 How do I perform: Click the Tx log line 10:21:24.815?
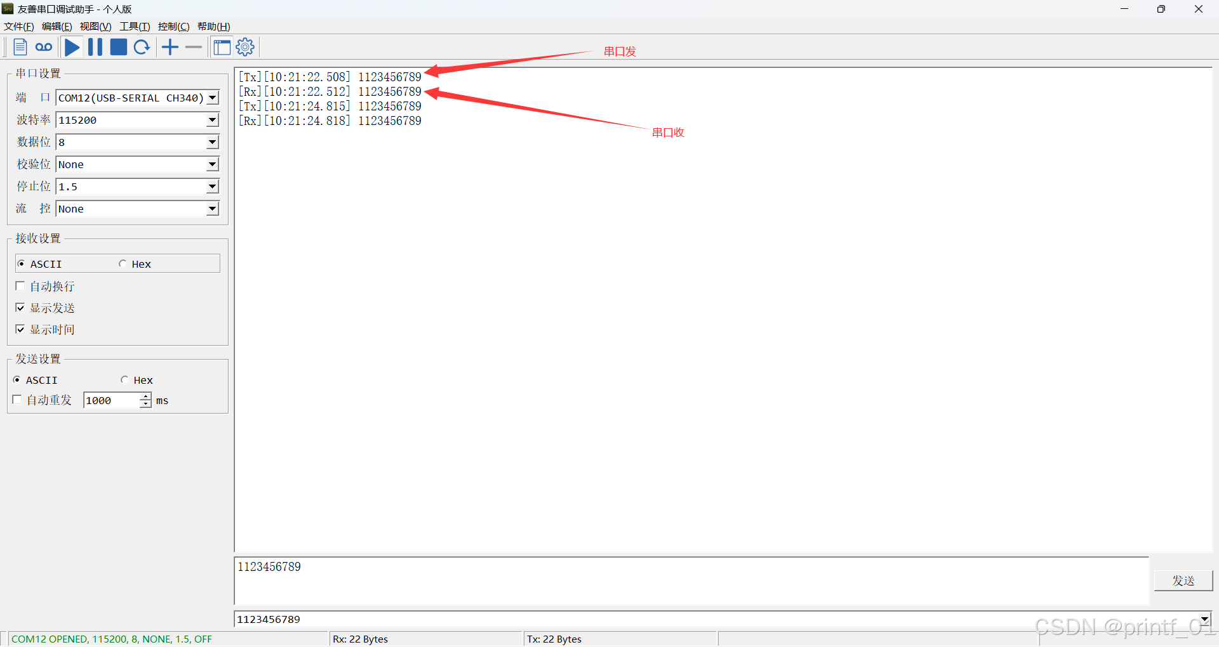[330, 106]
